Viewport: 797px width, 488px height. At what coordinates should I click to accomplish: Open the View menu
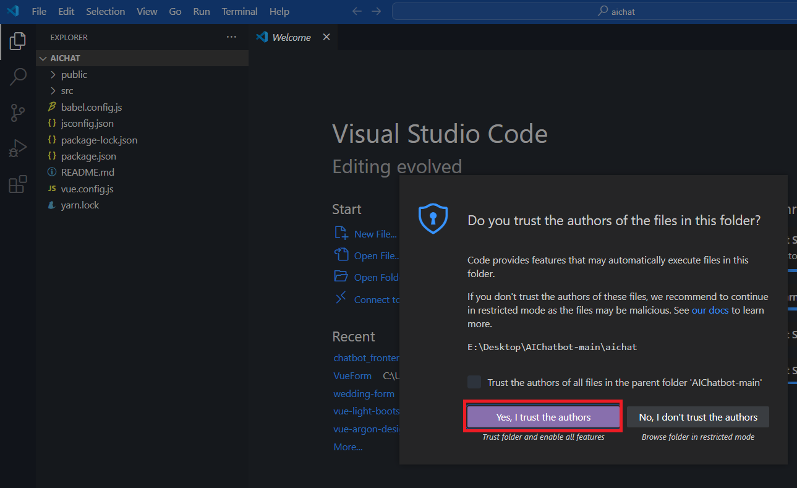147,11
